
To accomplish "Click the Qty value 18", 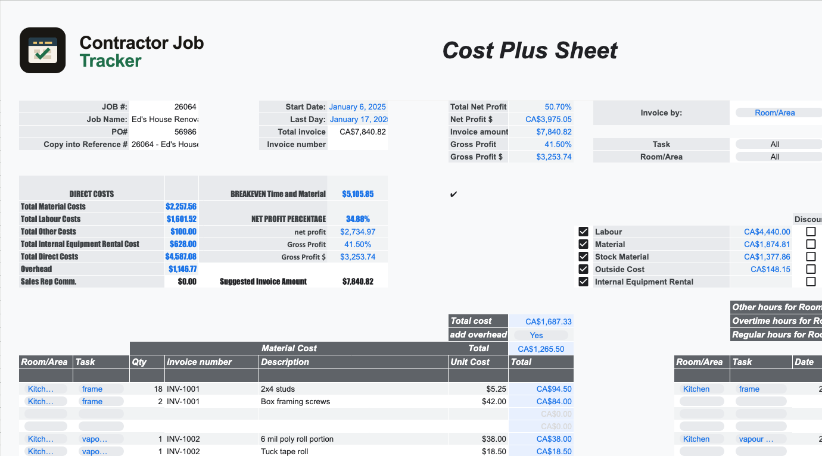I will 147,389.
